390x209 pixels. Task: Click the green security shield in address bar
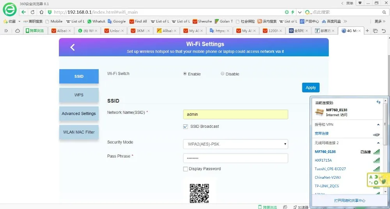tap(50, 12)
